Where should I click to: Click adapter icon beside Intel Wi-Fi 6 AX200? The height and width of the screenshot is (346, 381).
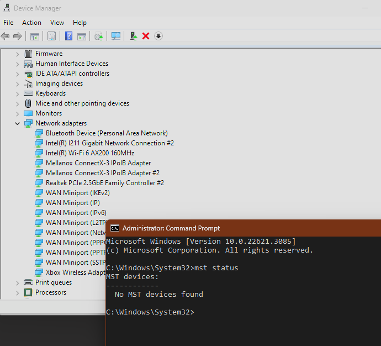(39, 153)
